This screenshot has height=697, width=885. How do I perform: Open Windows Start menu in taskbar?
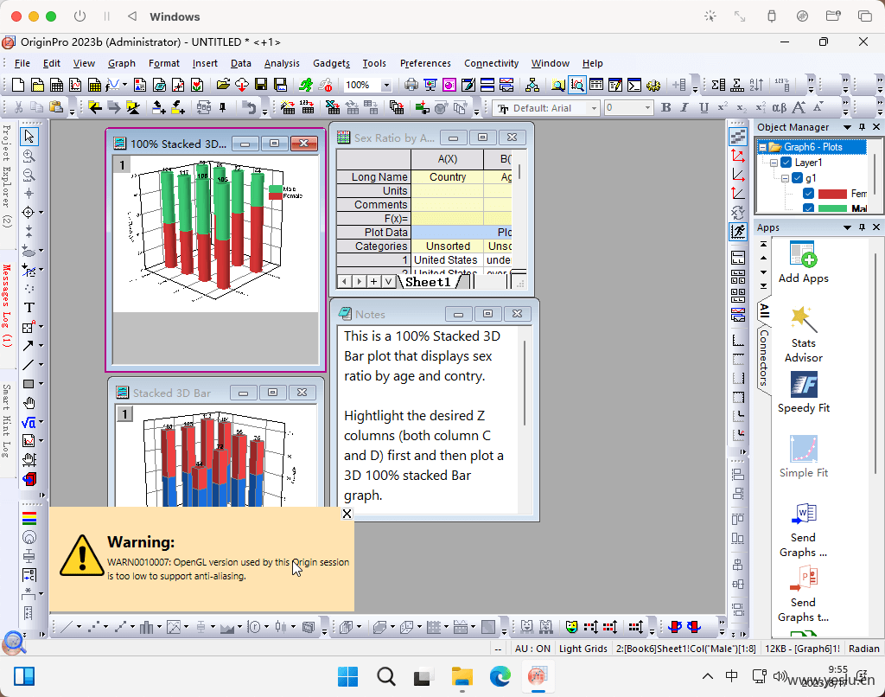click(x=347, y=676)
